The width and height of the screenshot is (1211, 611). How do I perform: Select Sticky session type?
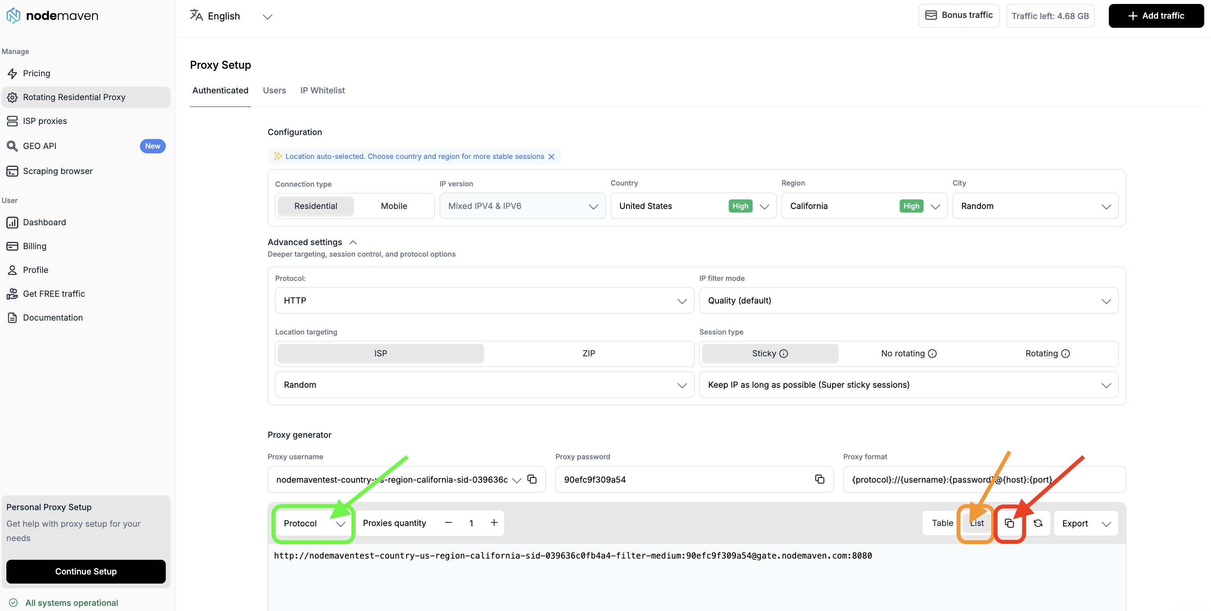pos(770,354)
